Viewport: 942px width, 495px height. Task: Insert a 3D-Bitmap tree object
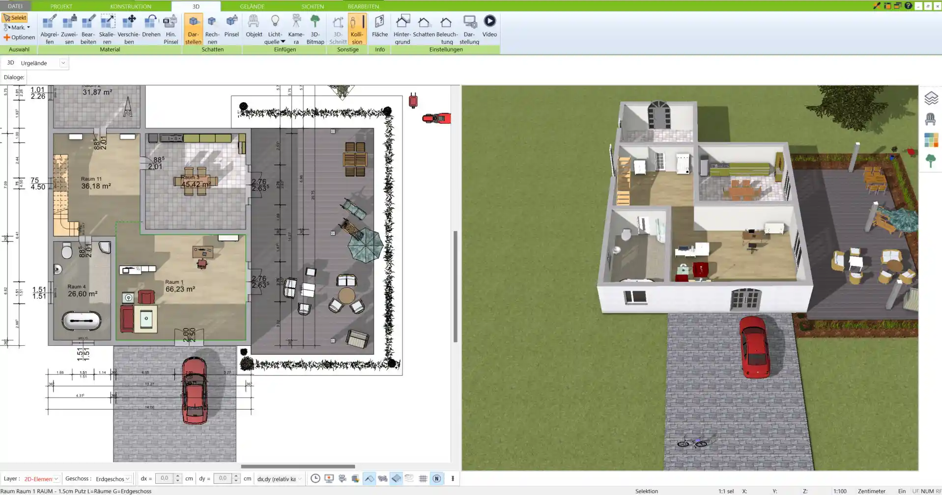pyautogui.click(x=315, y=29)
